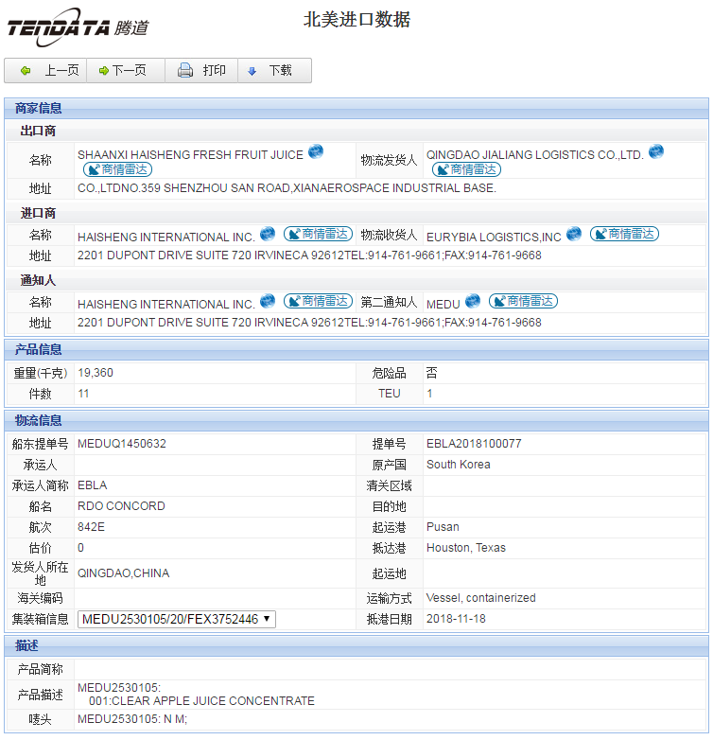Click globe icon beside Eurybia Logistics

pyautogui.click(x=574, y=234)
